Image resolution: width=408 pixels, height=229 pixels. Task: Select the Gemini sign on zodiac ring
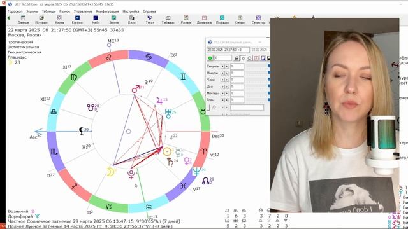[183, 76]
